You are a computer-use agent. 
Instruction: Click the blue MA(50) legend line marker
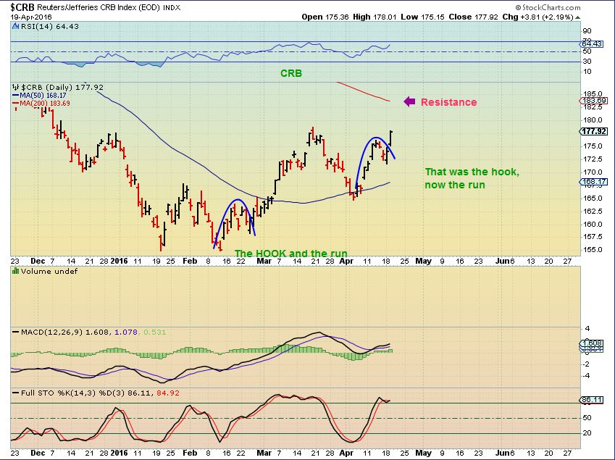click(16, 96)
